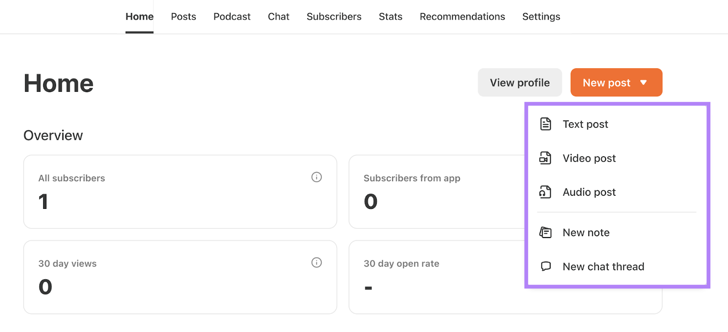Go to the Settings tab
The image size is (728, 332).
[x=541, y=17]
